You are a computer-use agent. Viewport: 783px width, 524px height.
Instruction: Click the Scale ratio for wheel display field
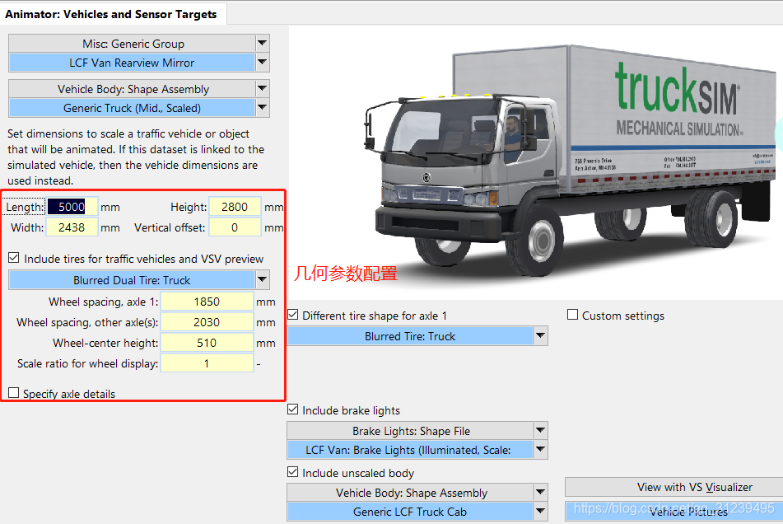[x=207, y=363]
